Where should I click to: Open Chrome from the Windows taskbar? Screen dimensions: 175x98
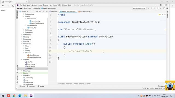pos(14,96)
